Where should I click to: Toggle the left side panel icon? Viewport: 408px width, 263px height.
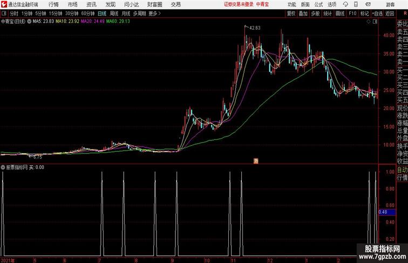tap(4, 14)
